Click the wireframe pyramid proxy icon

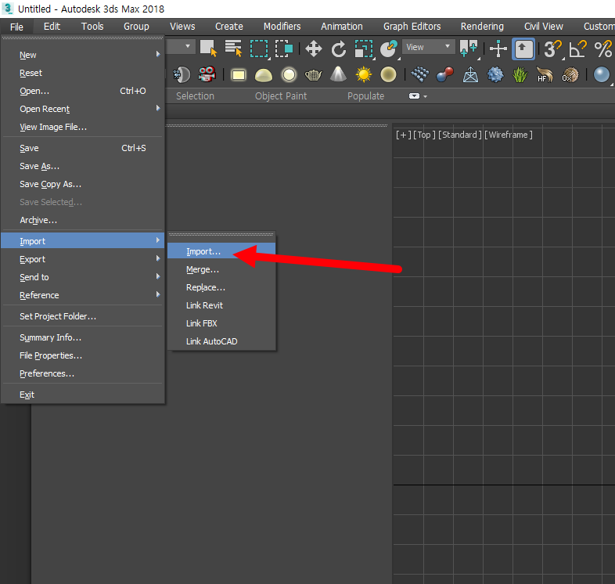tap(470, 74)
